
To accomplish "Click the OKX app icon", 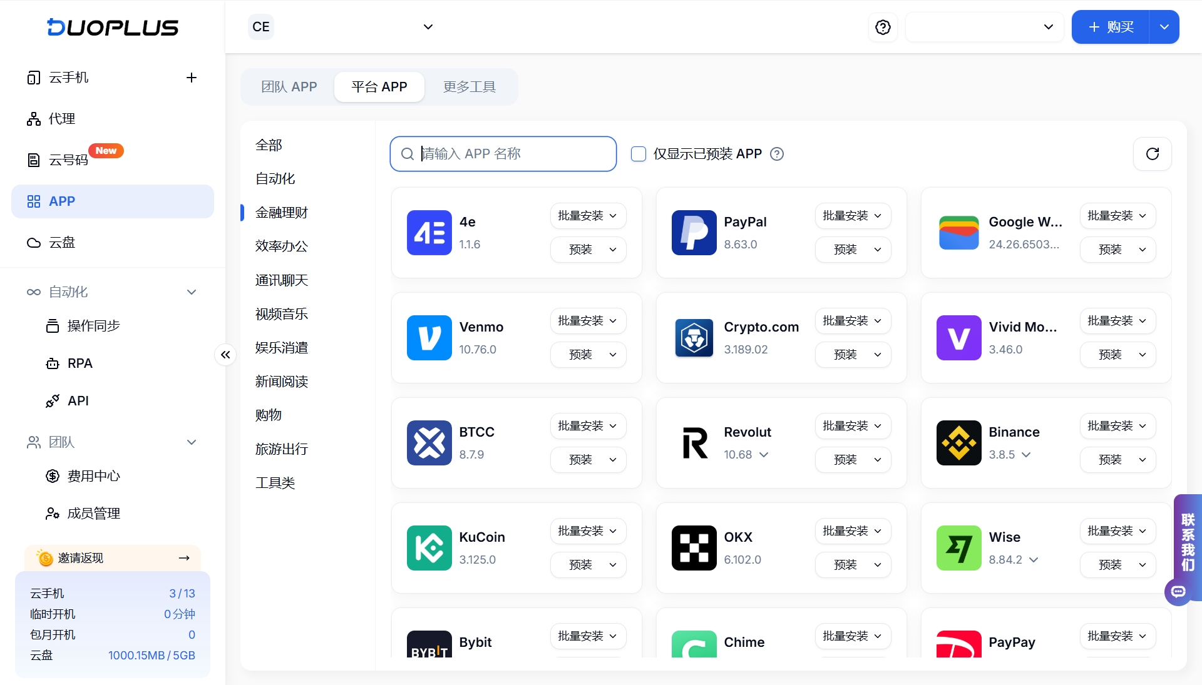I will [x=694, y=548].
